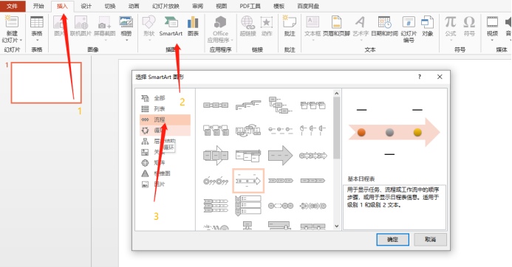This screenshot has width=512, height=267.
Task: Click the 对象 object icon
Action: tap(427, 22)
